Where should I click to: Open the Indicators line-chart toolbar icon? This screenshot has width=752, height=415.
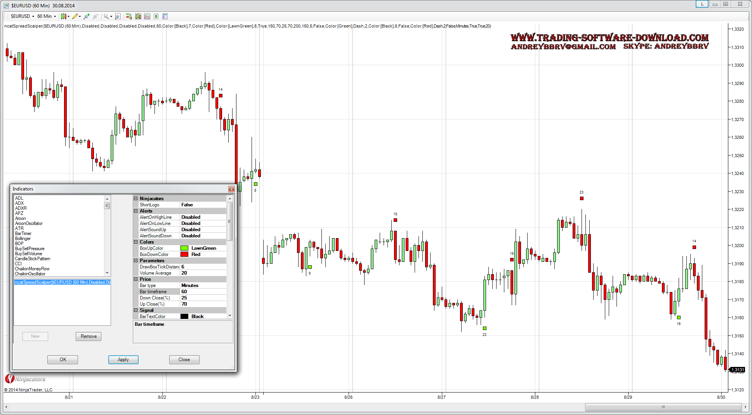pyautogui.click(x=147, y=16)
